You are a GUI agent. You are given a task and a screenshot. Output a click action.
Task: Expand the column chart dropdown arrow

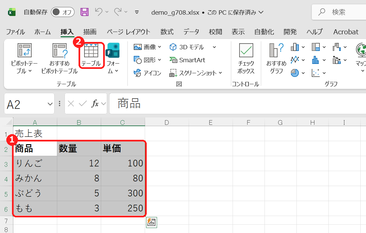[303, 47]
